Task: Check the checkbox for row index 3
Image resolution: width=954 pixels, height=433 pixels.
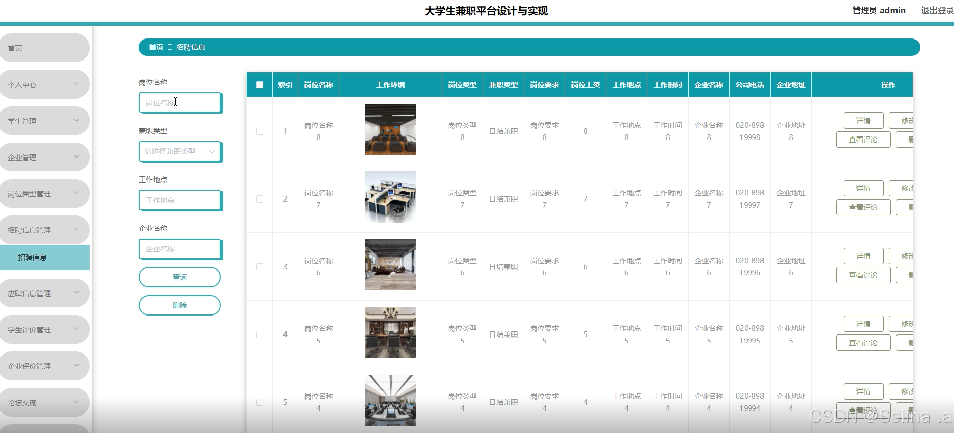Action: 260,267
